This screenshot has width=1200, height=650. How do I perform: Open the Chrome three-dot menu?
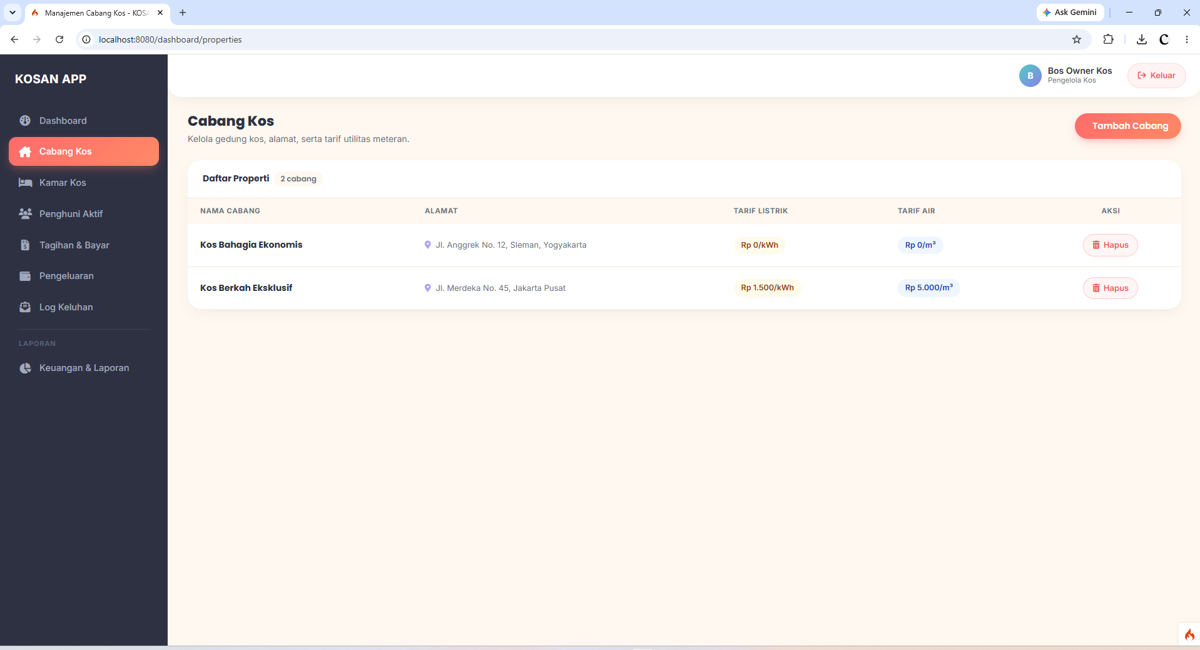[1187, 39]
